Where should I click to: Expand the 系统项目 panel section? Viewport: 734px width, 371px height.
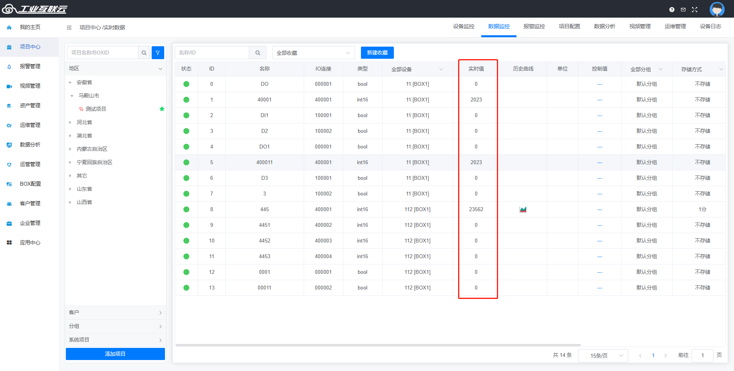[115, 340]
